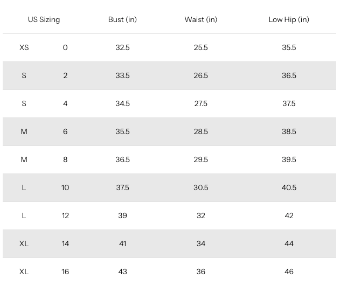Select the XS size label
The width and height of the screenshot is (340, 285).
(24, 47)
